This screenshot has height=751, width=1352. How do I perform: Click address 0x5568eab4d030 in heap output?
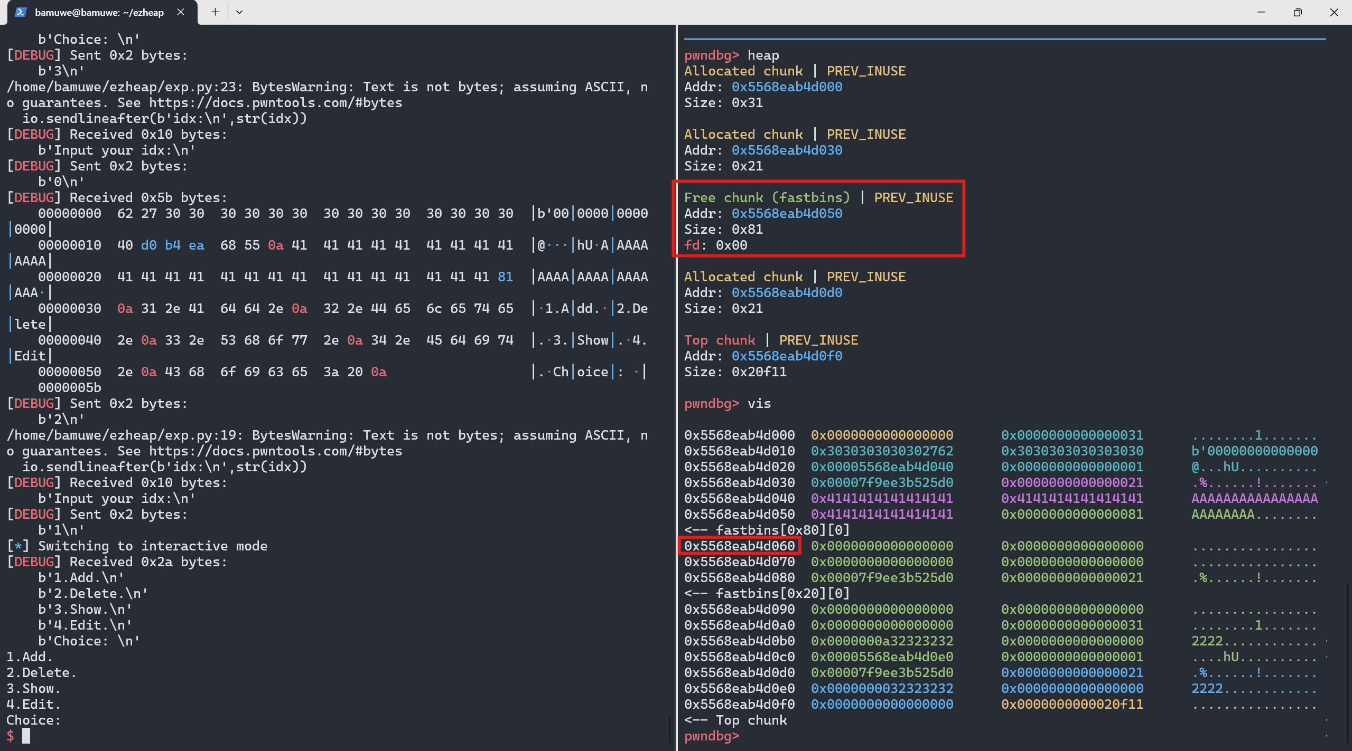(787, 150)
